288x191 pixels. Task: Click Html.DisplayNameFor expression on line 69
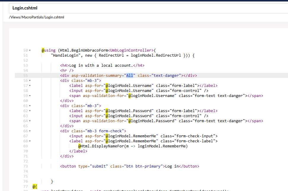[x=133, y=146]
